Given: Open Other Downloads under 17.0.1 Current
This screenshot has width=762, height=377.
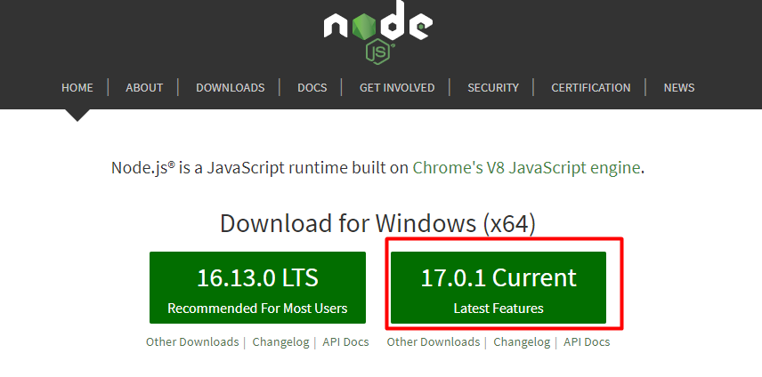Looking at the screenshot, I should pyautogui.click(x=434, y=342).
